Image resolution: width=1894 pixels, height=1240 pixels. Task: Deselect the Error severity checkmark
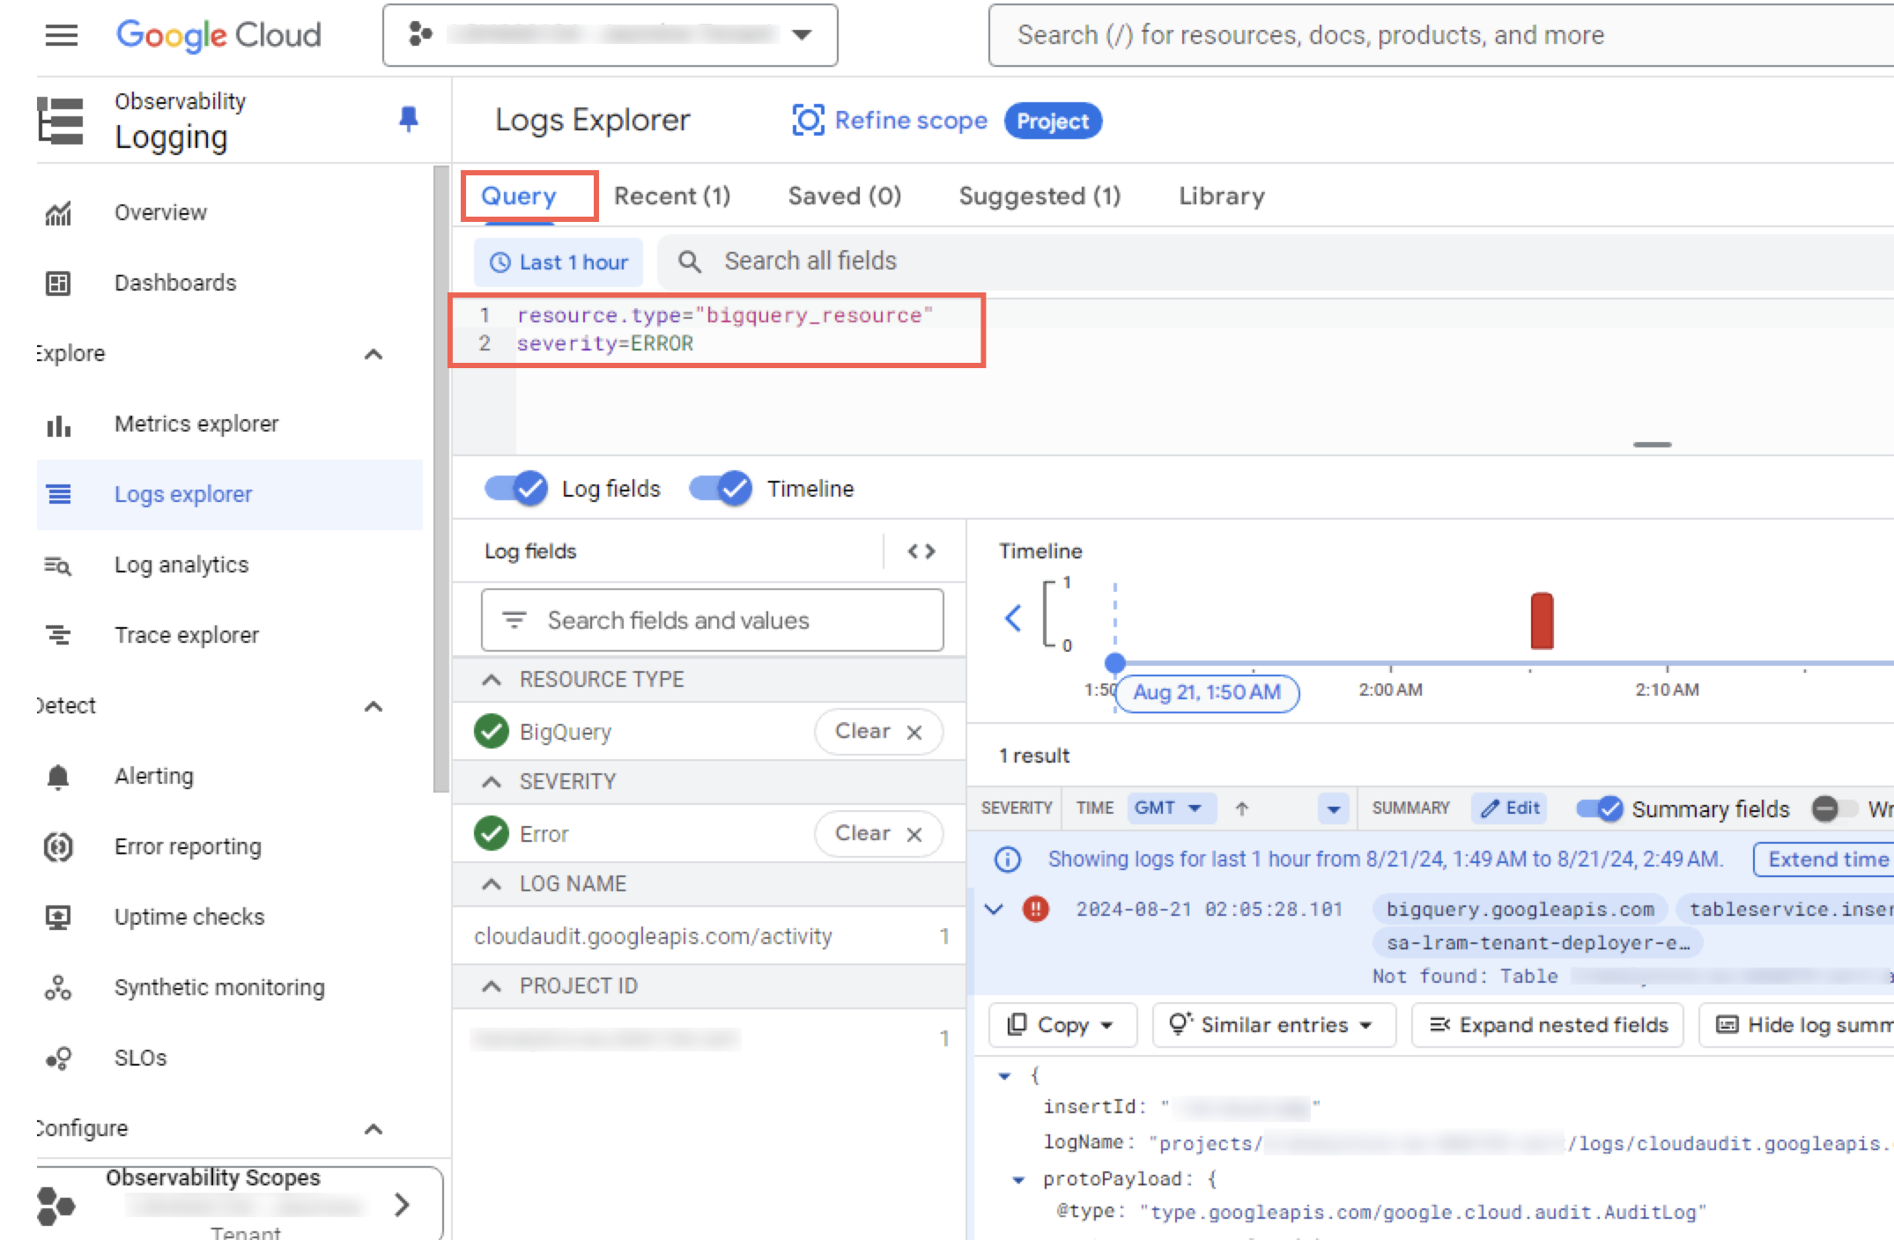[x=492, y=833]
